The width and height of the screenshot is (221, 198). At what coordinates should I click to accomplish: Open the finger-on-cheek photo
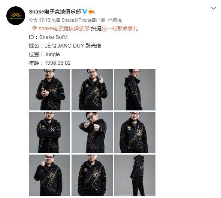pos(49,175)
